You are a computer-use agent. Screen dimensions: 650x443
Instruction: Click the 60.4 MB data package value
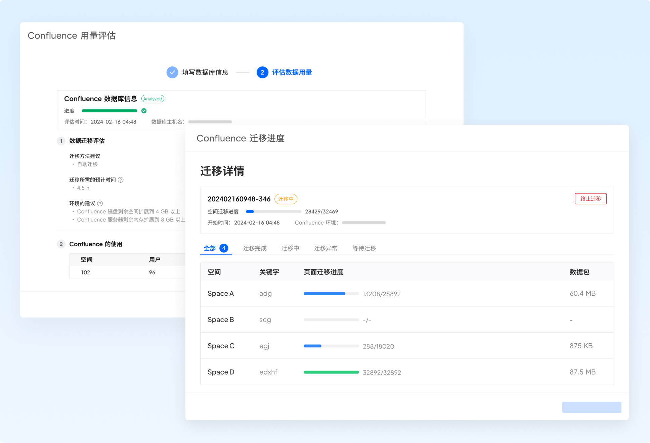coord(583,293)
